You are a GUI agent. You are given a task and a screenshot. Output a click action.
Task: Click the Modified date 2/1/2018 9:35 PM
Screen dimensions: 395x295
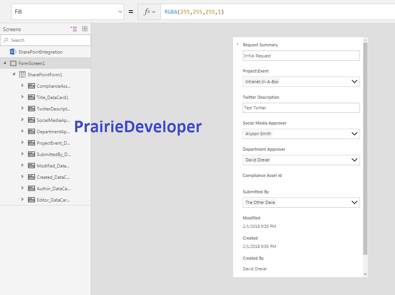pyautogui.click(x=259, y=226)
